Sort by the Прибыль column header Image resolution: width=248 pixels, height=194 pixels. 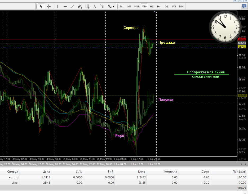click(239, 172)
